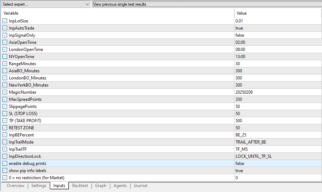The width and height of the screenshot is (322, 192).
Task: Switch to the Backtest tab
Action: pyautogui.click(x=80, y=186)
